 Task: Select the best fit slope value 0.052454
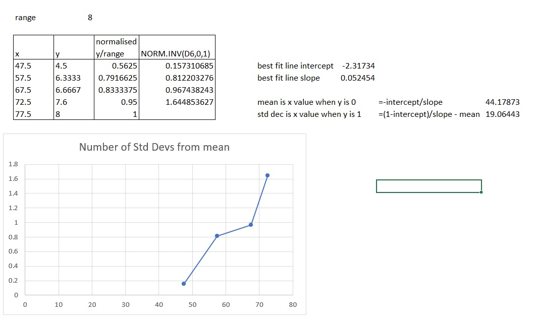pos(358,78)
